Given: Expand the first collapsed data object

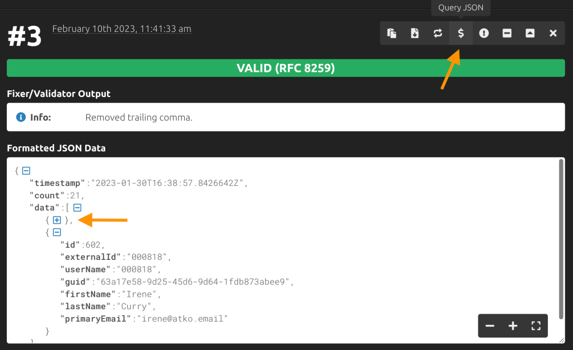Looking at the screenshot, I should [57, 220].
